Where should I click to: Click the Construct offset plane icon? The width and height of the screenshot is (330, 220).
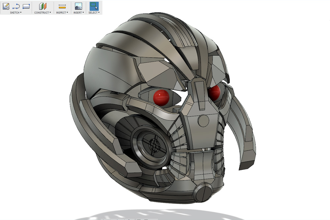coord(43,6)
